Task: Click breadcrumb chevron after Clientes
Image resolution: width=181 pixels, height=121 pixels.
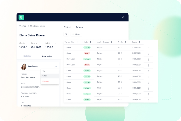Action: click(x=28, y=26)
